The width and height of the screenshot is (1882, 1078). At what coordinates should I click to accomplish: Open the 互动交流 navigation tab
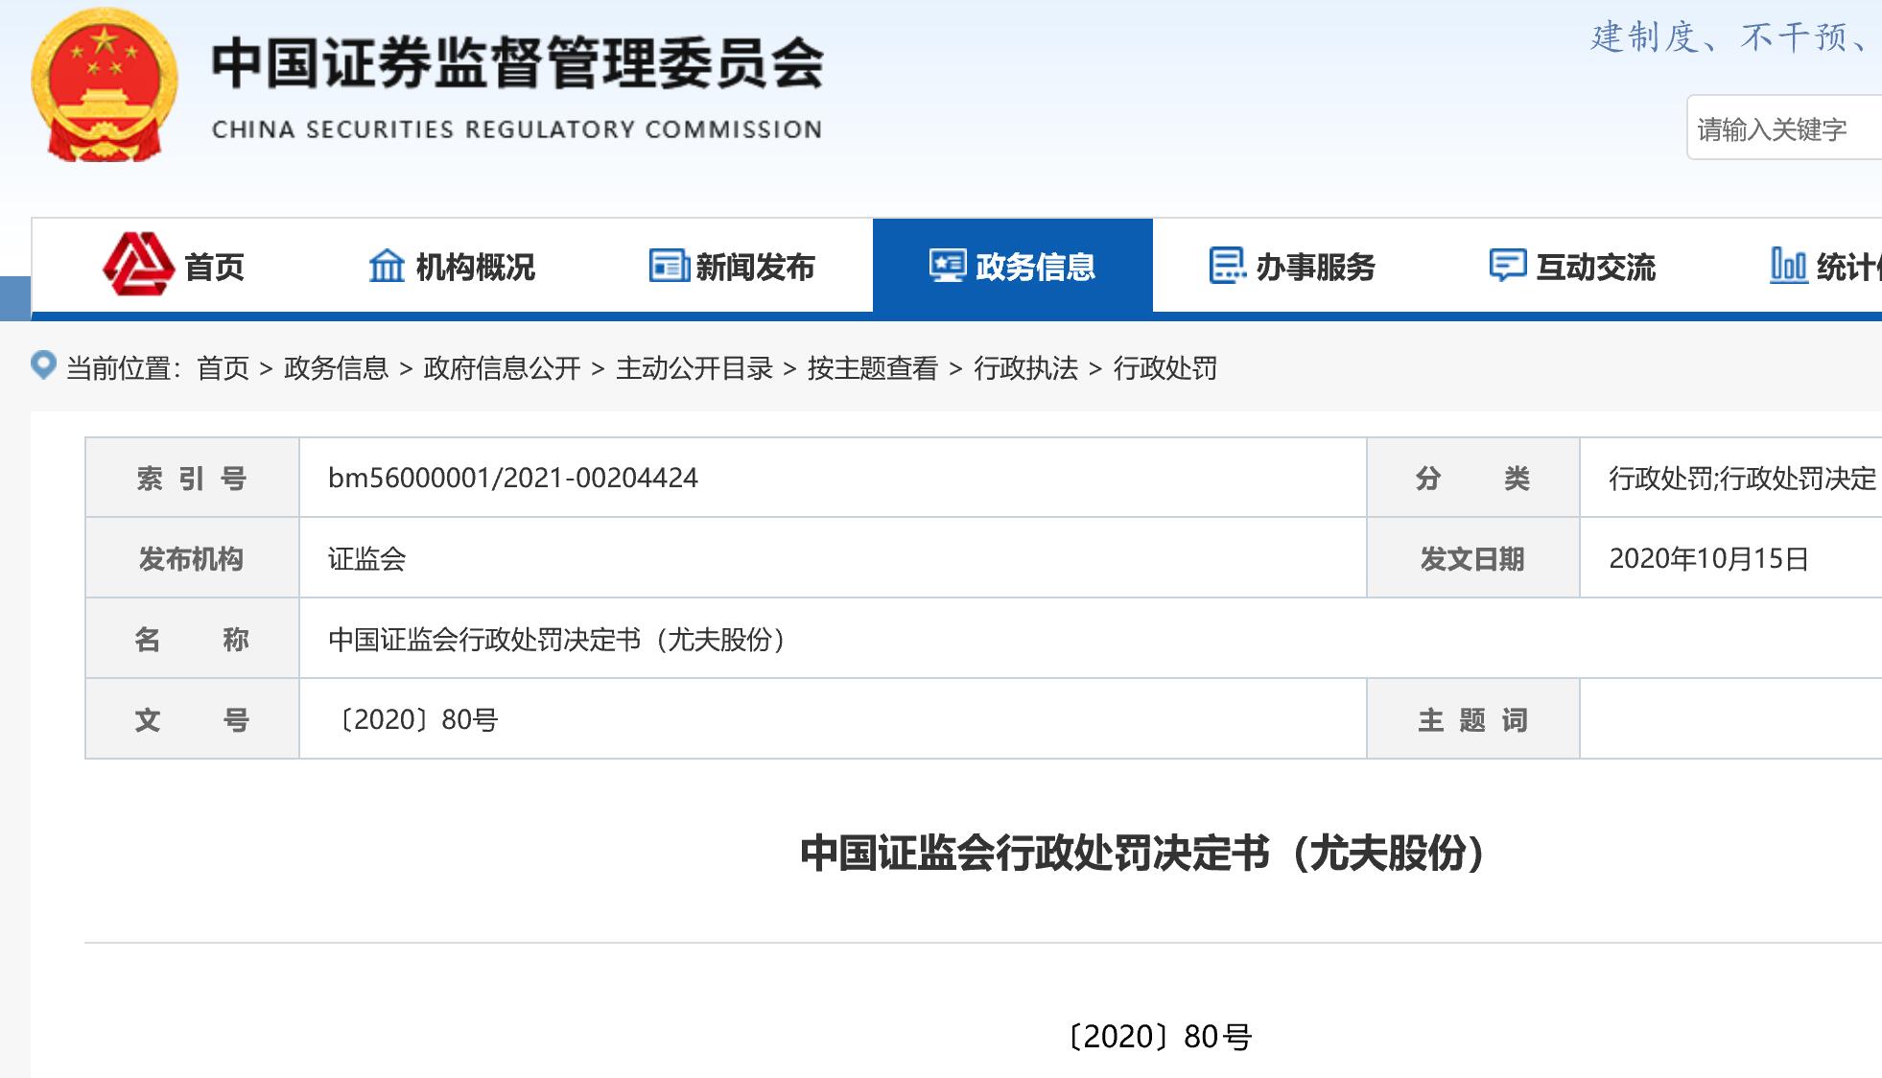1573,266
